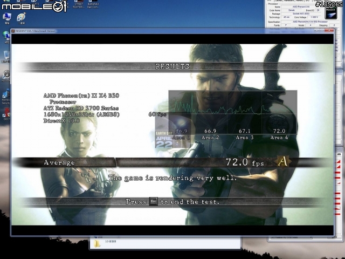Close the Resident Evil 5 benchmark window
The width and height of the screenshot is (345, 259).
[329, 30]
